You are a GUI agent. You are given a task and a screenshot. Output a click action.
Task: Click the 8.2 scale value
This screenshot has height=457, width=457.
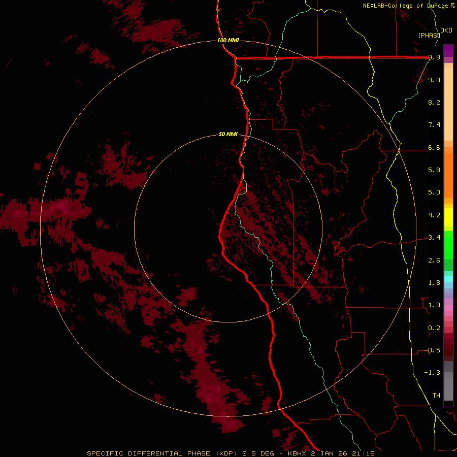coord(434,102)
